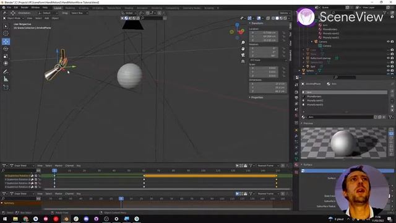Expand the Sphere item in outliner

299,71
